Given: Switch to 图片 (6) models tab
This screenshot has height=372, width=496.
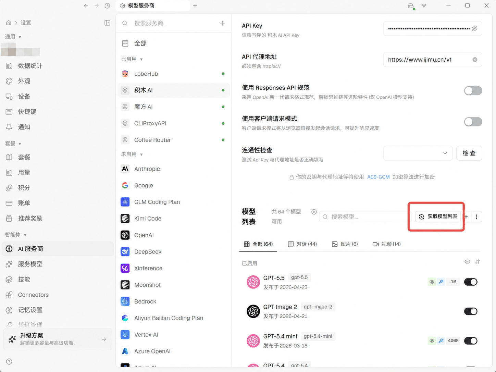Looking at the screenshot, I should pos(345,244).
